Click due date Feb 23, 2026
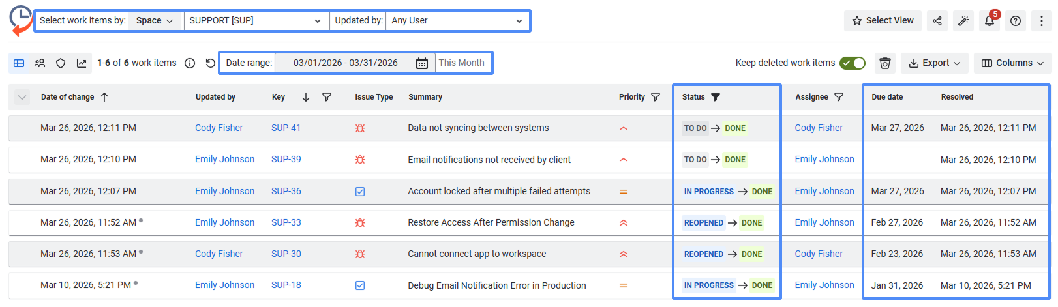The width and height of the screenshot is (1058, 307). click(x=897, y=254)
